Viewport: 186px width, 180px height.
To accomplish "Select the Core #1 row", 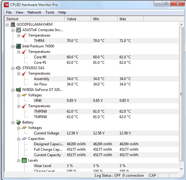I will (x=106, y=63).
